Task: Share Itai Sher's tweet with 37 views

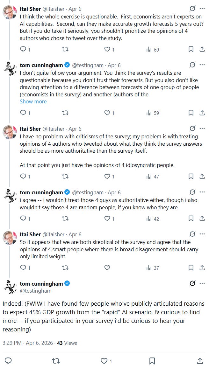Action: (x=202, y=267)
